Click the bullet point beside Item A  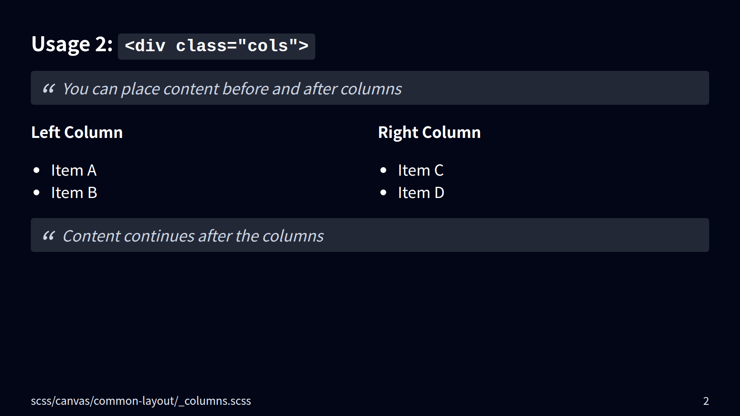(x=37, y=170)
